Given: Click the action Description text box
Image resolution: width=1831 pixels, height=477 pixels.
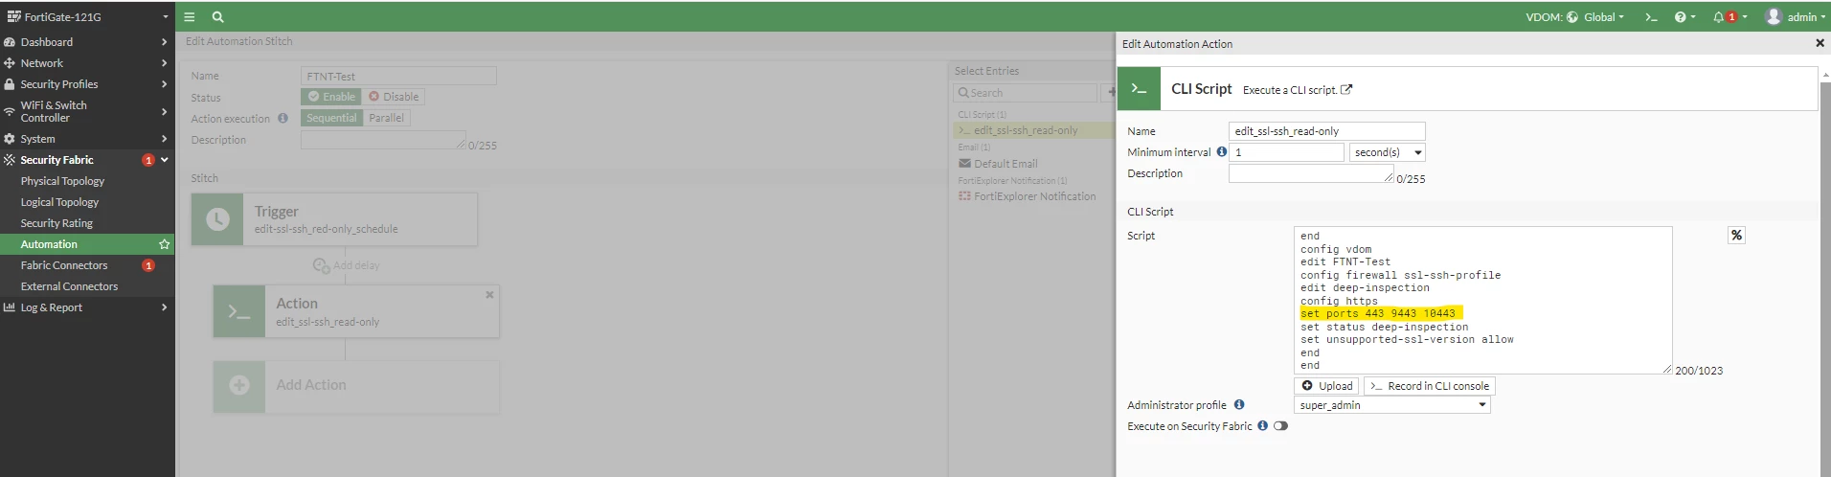Looking at the screenshot, I should click(x=1311, y=173).
